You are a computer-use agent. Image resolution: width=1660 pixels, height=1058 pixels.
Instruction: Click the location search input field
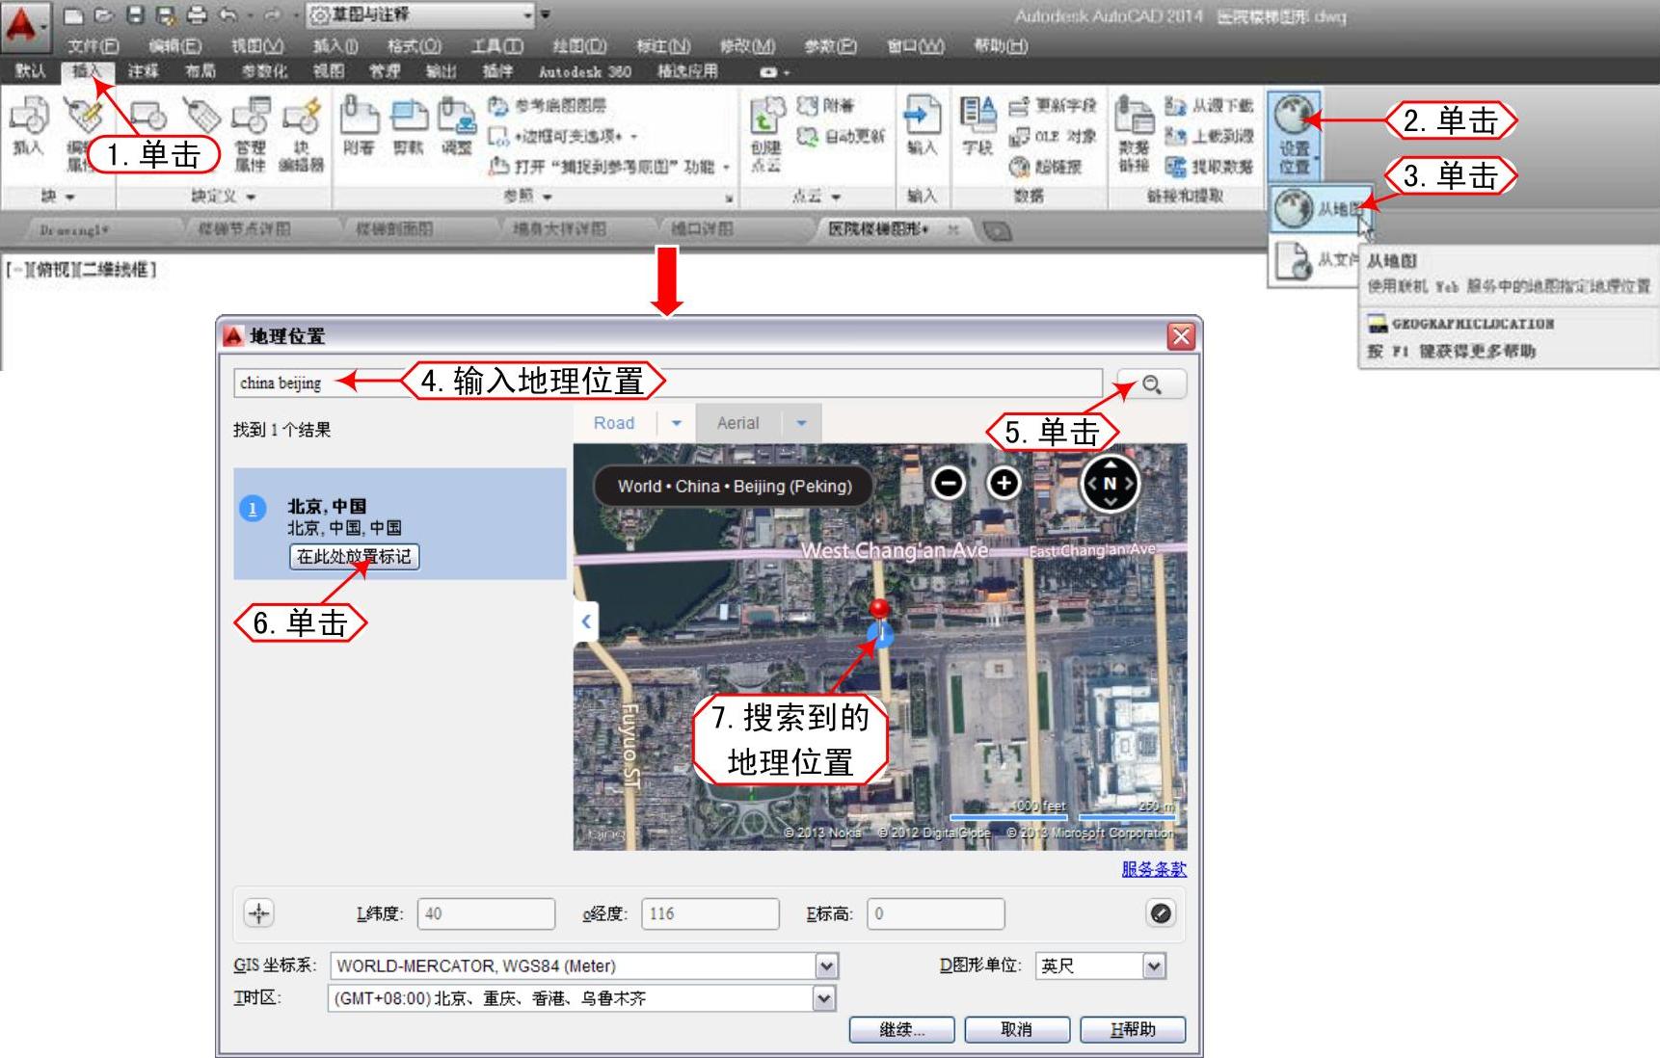665,384
